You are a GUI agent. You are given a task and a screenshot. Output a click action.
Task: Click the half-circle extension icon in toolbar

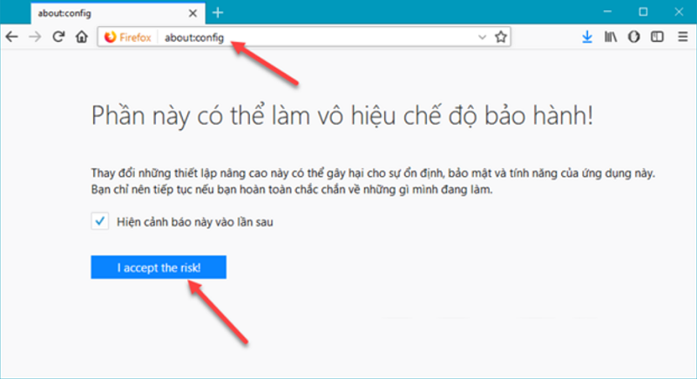(x=634, y=37)
